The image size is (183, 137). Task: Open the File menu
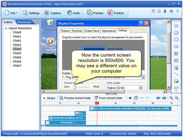pos(11,13)
